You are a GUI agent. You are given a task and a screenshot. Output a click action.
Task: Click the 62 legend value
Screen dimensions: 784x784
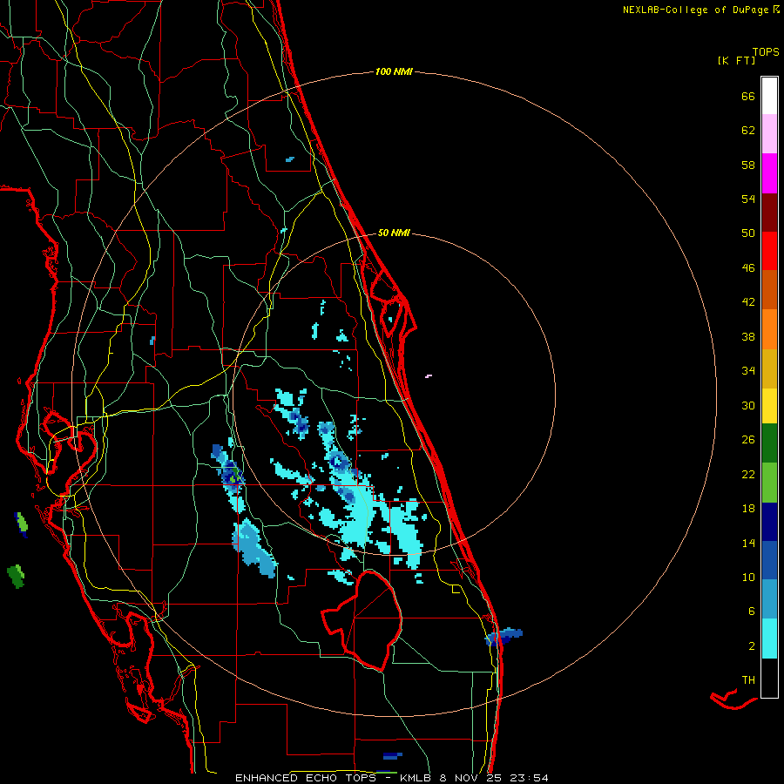(748, 131)
